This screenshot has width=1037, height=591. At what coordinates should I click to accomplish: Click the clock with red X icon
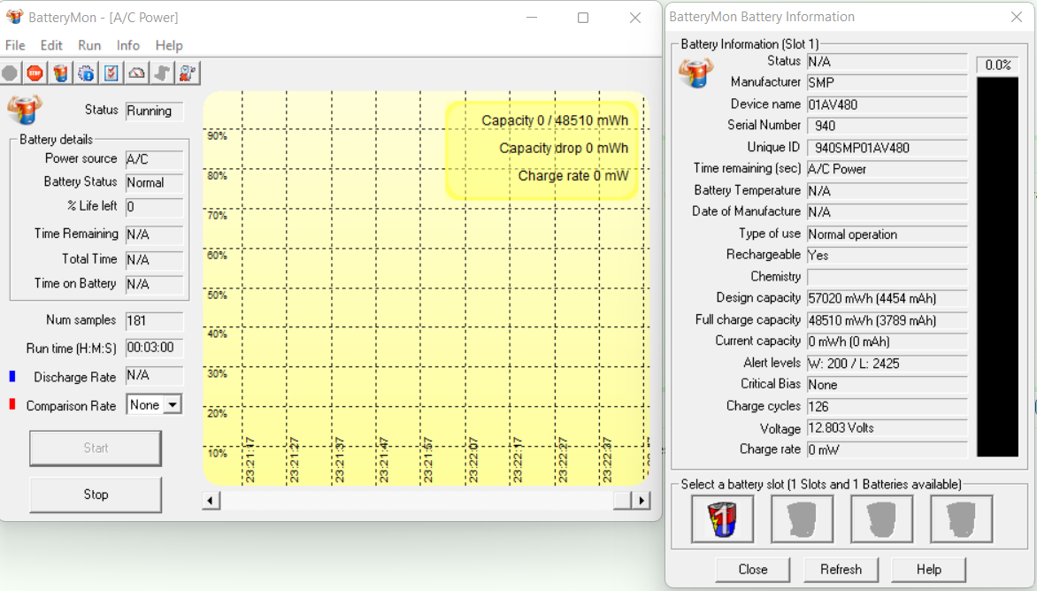tap(188, 73)
